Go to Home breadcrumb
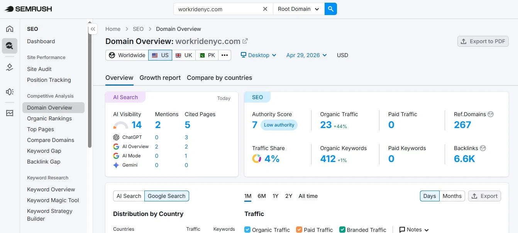The image size is (518, 233). click(113, 29)
